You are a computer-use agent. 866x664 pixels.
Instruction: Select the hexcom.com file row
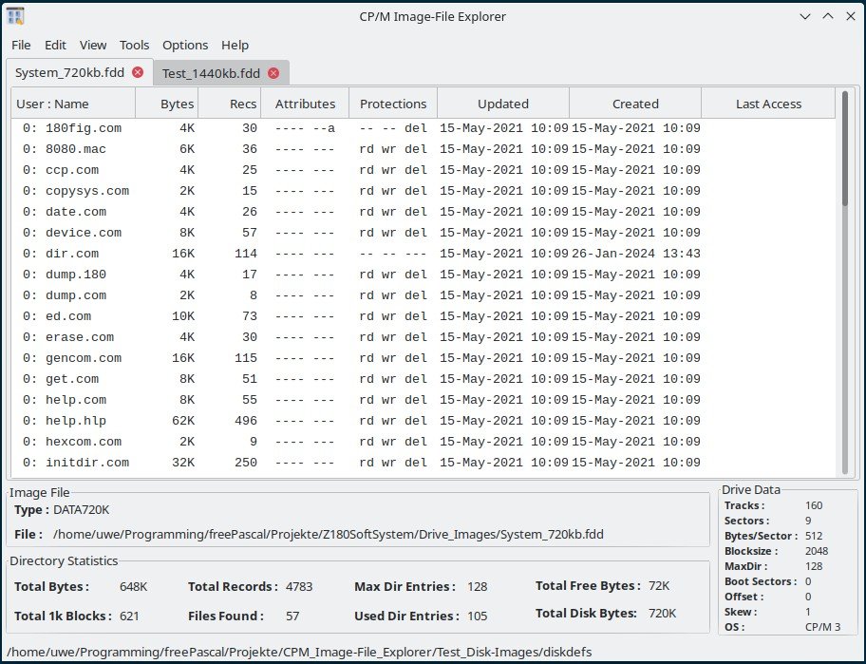(424, 442)
